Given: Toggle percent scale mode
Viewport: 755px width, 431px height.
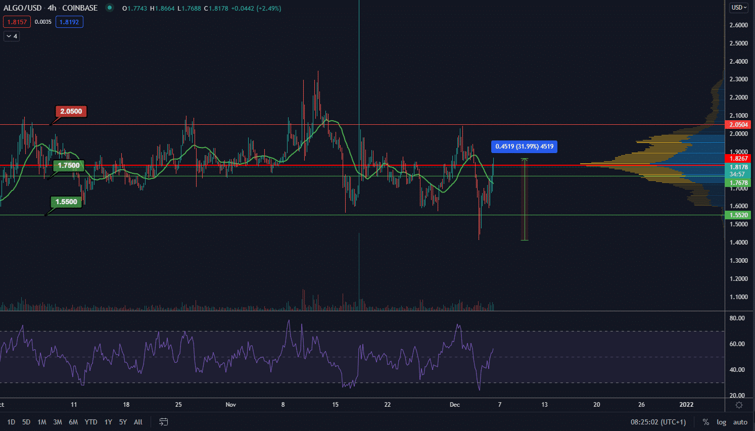Looking at the screenshot, I should pyautogui.click(x=705, y=422).
